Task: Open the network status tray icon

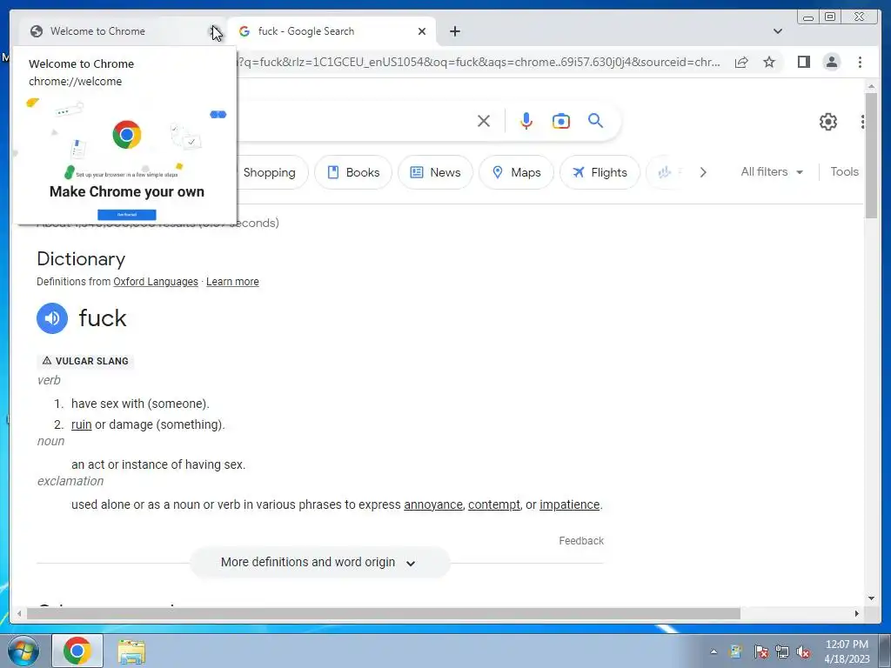Action: [782, 651]
